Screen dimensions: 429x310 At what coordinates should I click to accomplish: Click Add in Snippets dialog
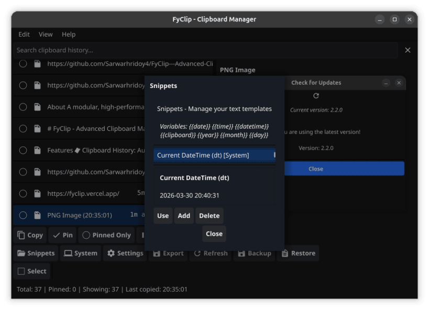184,216
